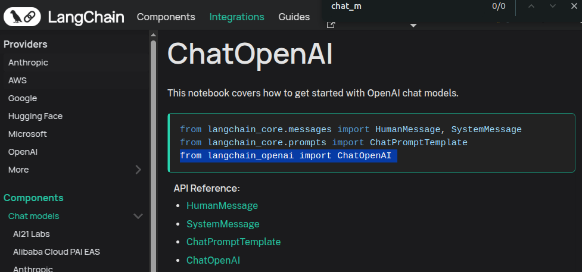Click the 'This notebook covers' intro sentence
The height and width of the screenshot is (272, 582).
pos(313,93)
